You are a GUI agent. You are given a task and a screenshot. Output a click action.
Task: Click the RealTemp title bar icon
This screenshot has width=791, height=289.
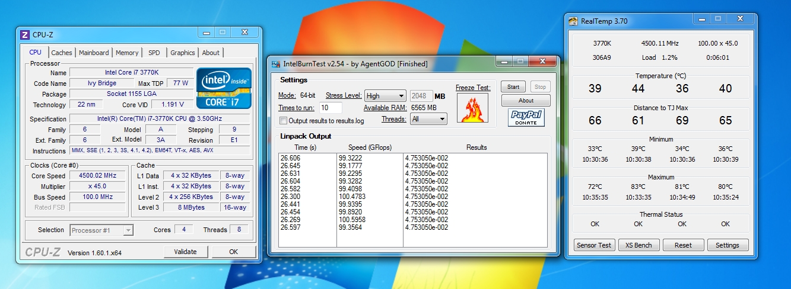(x=573, y=21)
